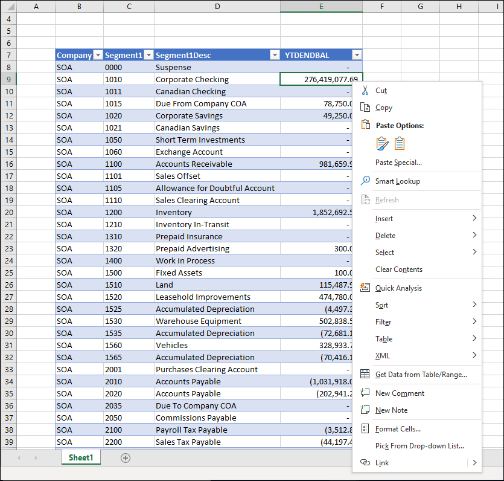Click the Link chain icon

click(365, 462)
